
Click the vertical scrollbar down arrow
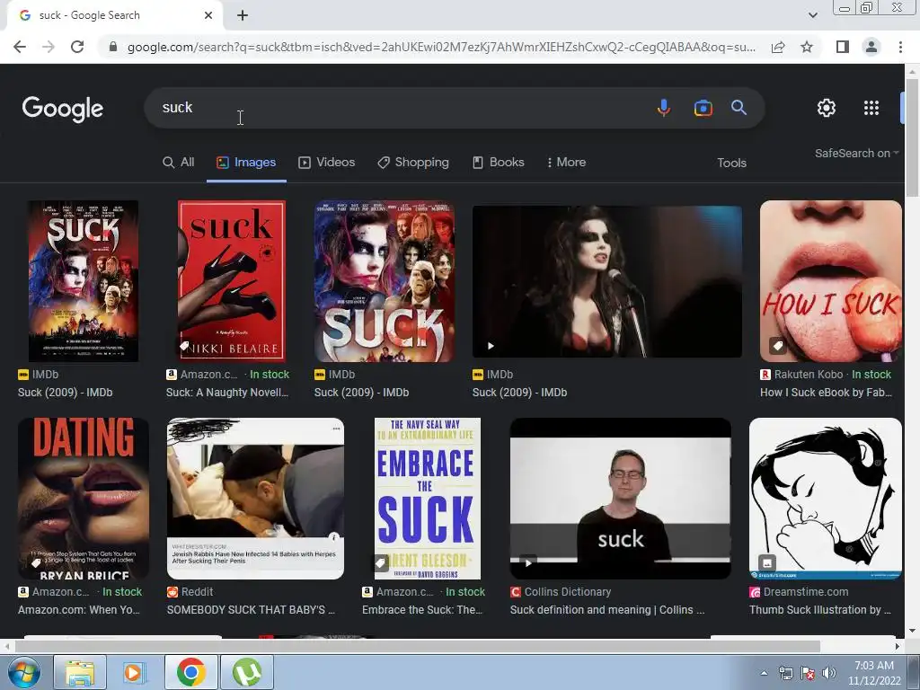[913, 632]
